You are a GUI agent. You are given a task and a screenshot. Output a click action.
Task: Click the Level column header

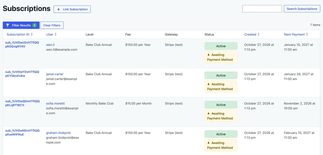[90, 35]
